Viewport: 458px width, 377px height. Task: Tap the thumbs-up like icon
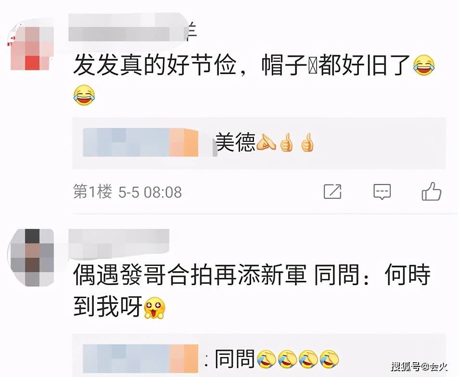tap(431, 191)
